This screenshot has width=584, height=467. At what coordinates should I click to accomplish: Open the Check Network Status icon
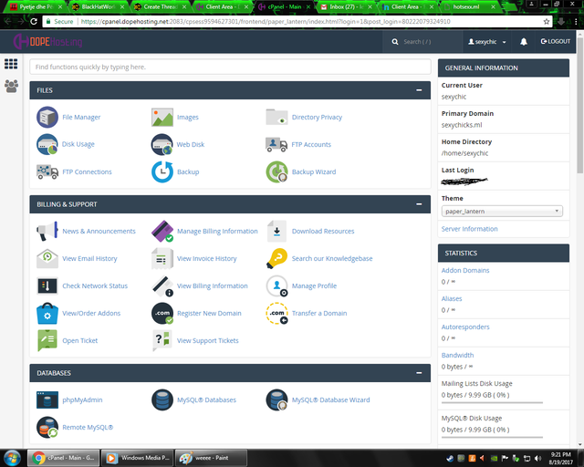coord(47,285)
